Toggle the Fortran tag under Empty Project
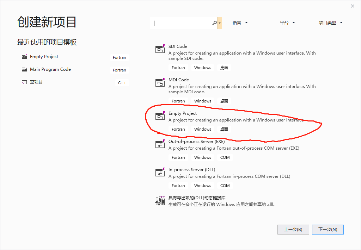 (178, 129)
